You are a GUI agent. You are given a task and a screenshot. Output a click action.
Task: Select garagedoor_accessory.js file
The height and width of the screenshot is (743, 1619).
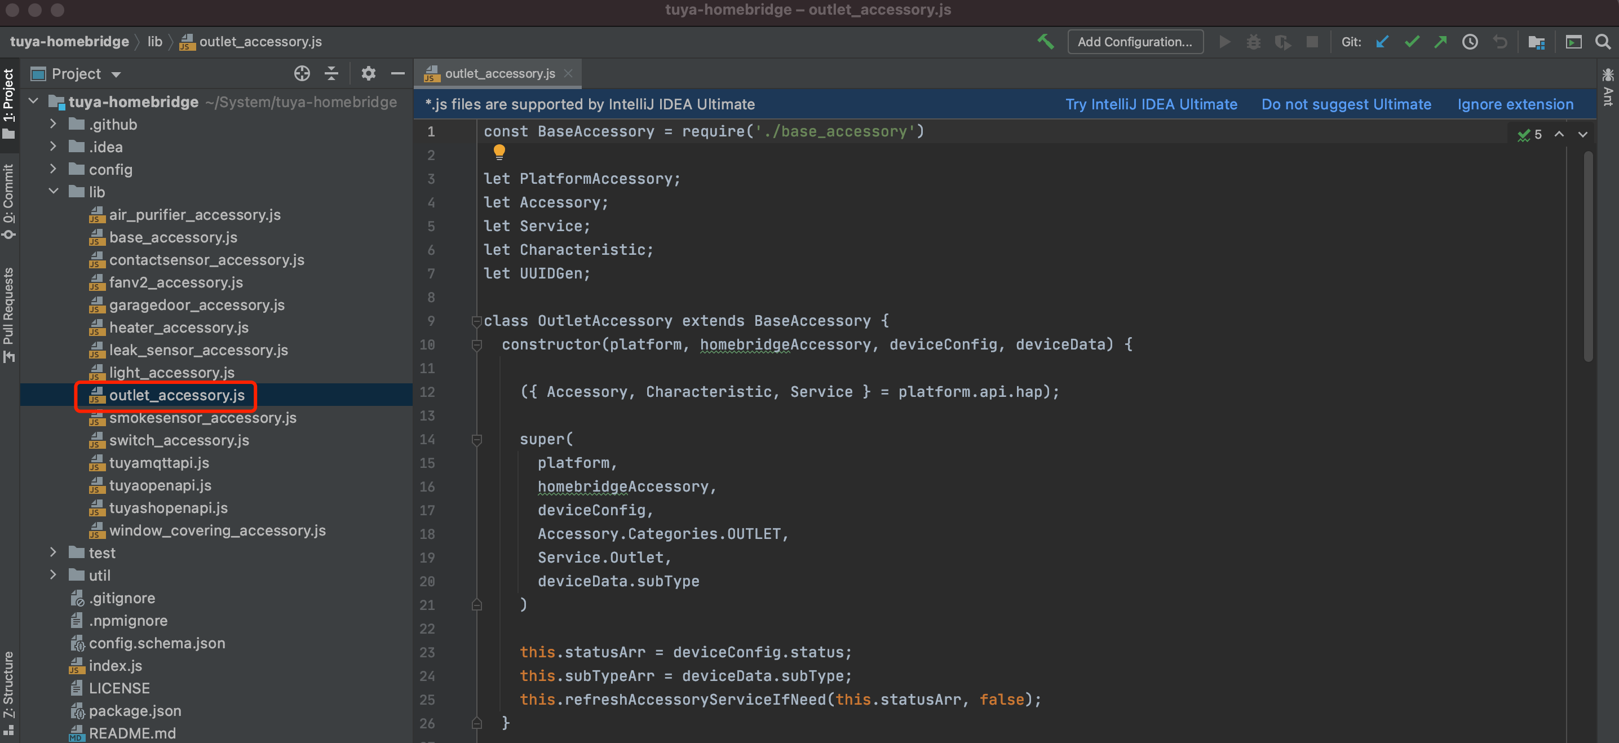pyautogui.click(x=197, y=305)
